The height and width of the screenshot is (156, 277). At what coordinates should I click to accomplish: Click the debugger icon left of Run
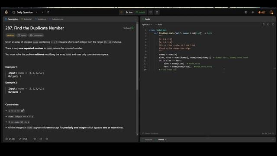point(121,13)
